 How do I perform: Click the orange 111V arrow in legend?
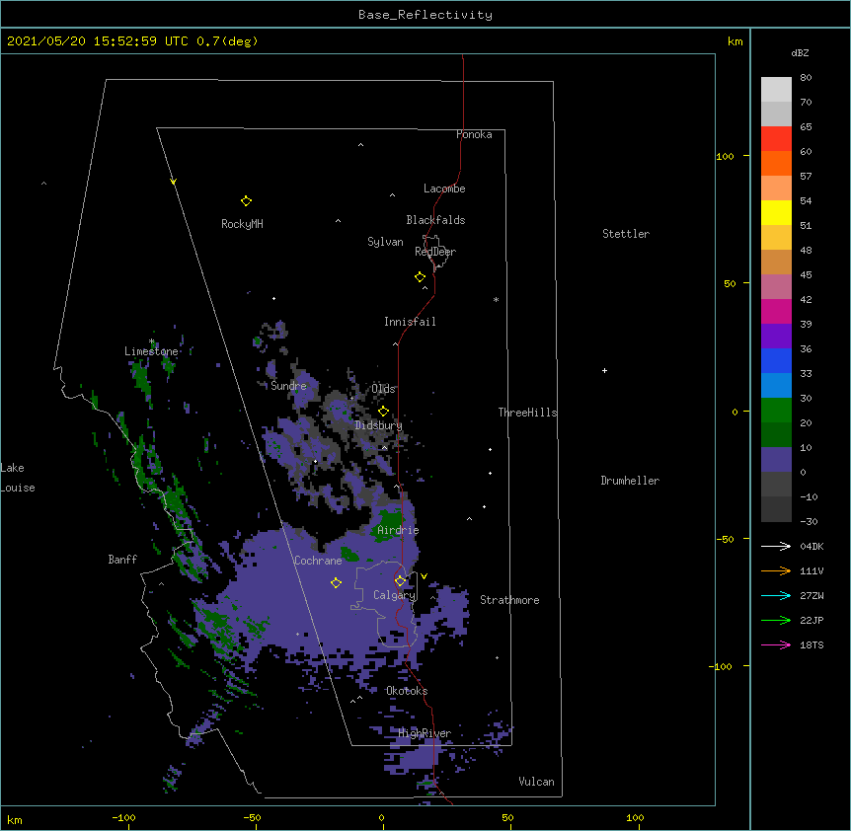tap(776, 570)
